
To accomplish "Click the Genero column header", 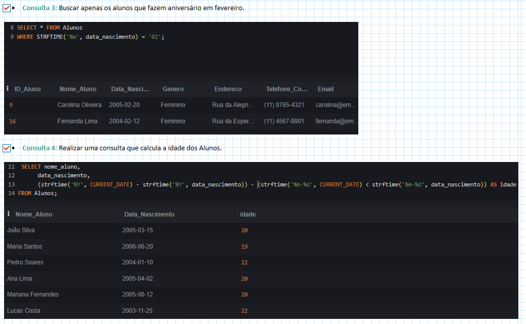I will pyautogui.click(x=173, y=89).
